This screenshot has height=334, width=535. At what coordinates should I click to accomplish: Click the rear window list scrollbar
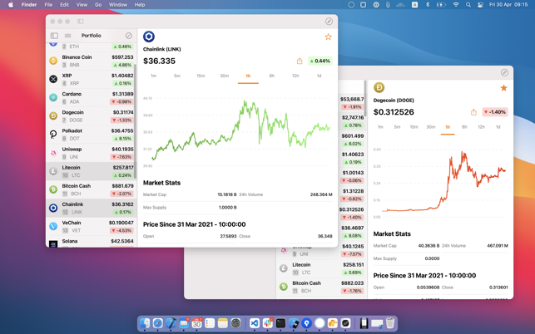[365, 99]
